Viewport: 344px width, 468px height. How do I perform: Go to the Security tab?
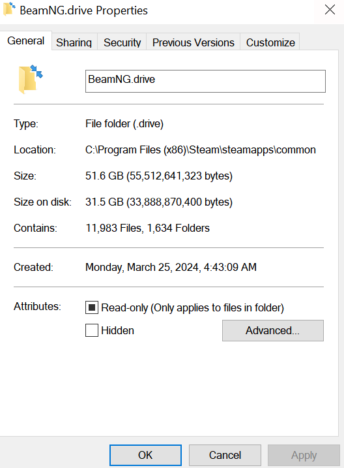122,42
